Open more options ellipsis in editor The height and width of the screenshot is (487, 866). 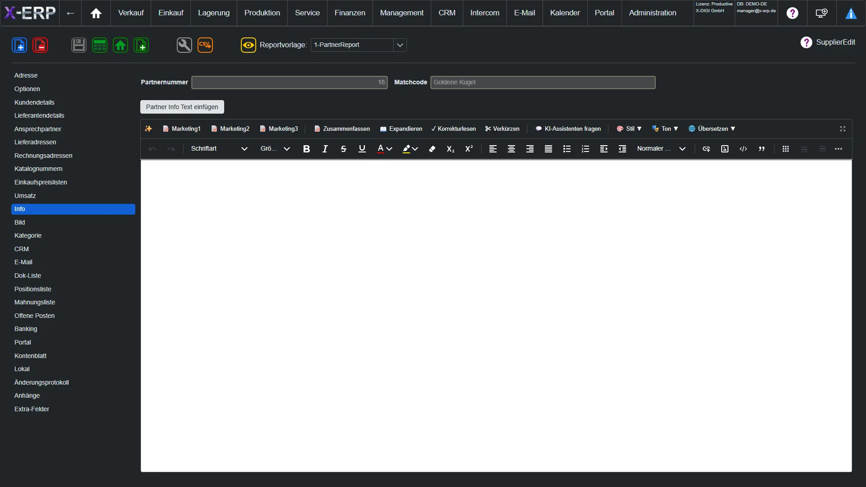pyautogui.click(x=838, y=149)
